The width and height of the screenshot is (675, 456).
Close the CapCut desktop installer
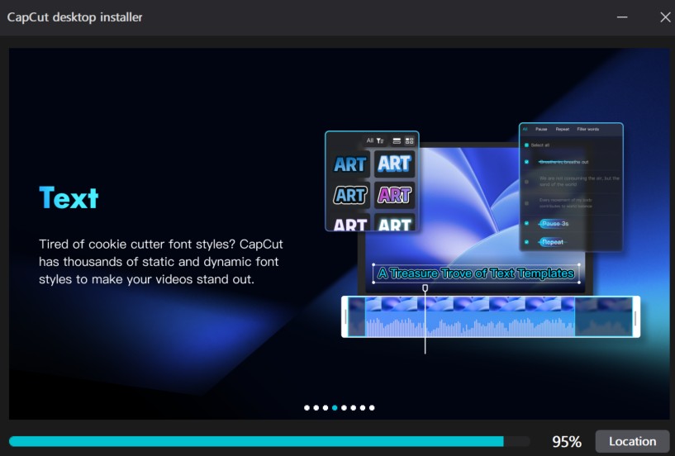[x=665, y=17]
